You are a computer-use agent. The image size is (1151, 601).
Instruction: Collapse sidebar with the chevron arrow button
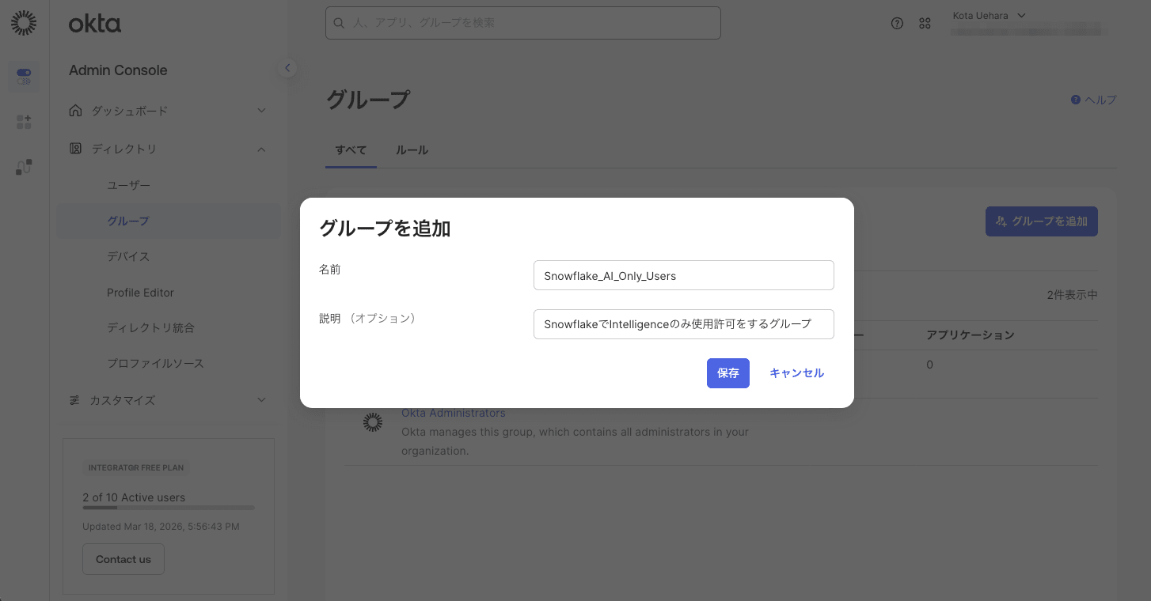click(287, 68)
